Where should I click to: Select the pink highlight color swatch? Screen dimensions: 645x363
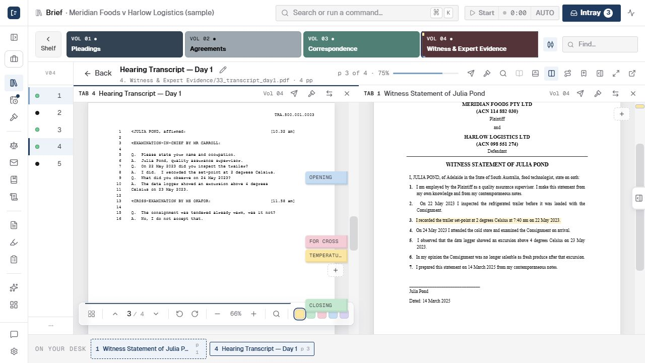(322, 314)
